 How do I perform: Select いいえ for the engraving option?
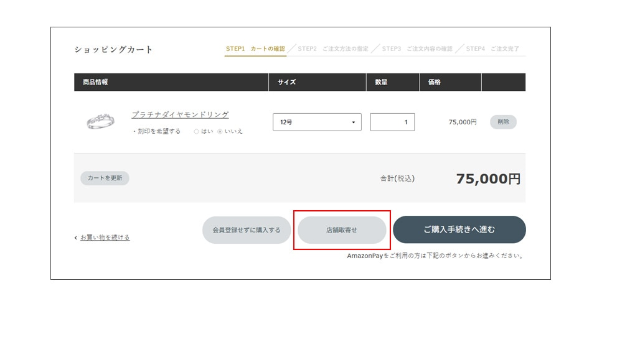[x=220, y=132]
